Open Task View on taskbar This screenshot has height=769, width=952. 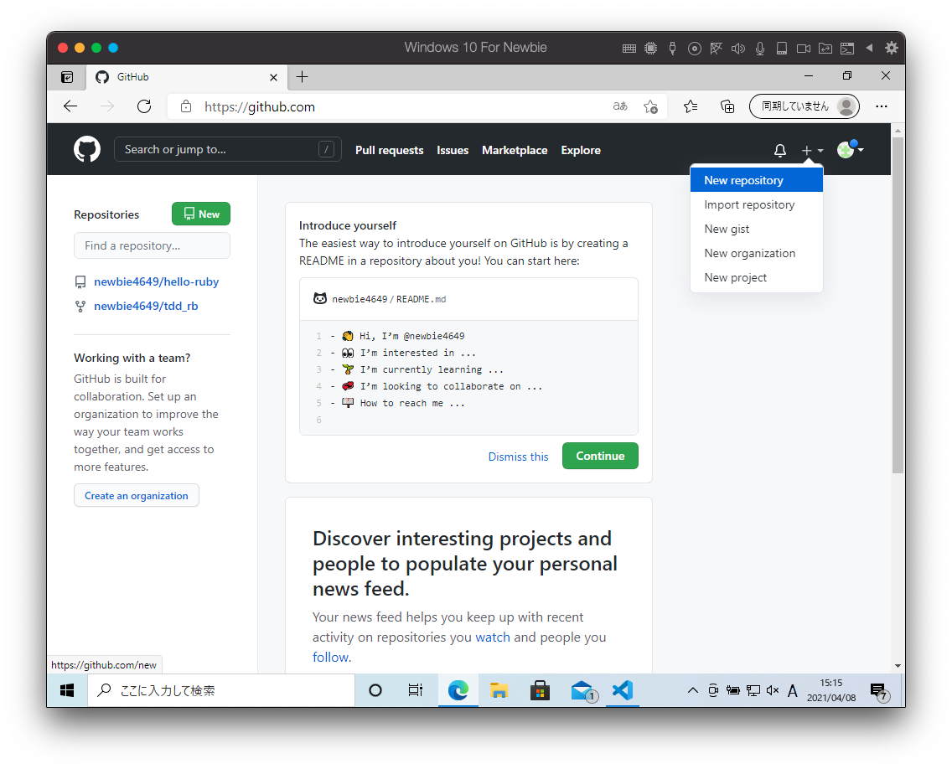(416, 690)
